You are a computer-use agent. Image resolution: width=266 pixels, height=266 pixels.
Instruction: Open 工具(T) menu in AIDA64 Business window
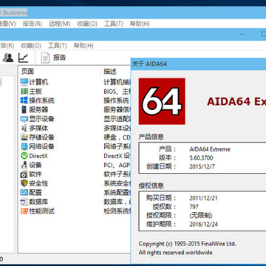pyautogui.click(x=113, y=24)
